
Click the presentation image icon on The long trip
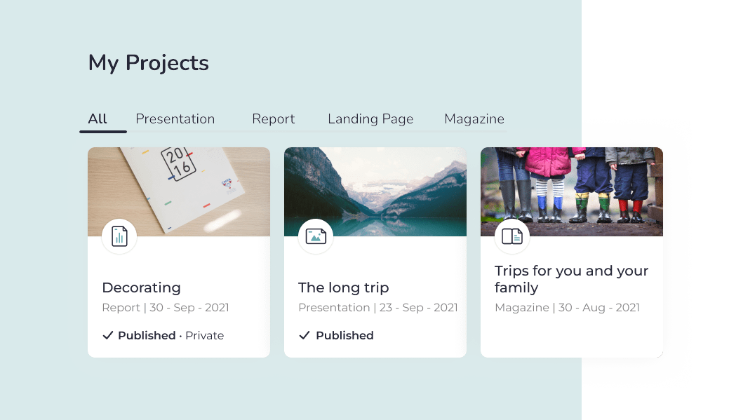(x=316, y=236)
